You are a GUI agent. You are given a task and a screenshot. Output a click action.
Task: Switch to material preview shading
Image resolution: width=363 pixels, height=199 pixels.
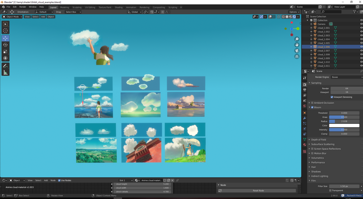290,17
